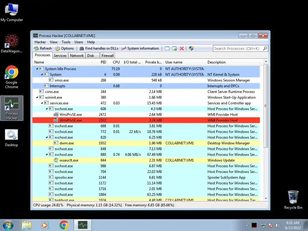Click the spoolsv.exe process icon
Screen dimensions: 308x231
pyautogui.click(x=51, y=177)
